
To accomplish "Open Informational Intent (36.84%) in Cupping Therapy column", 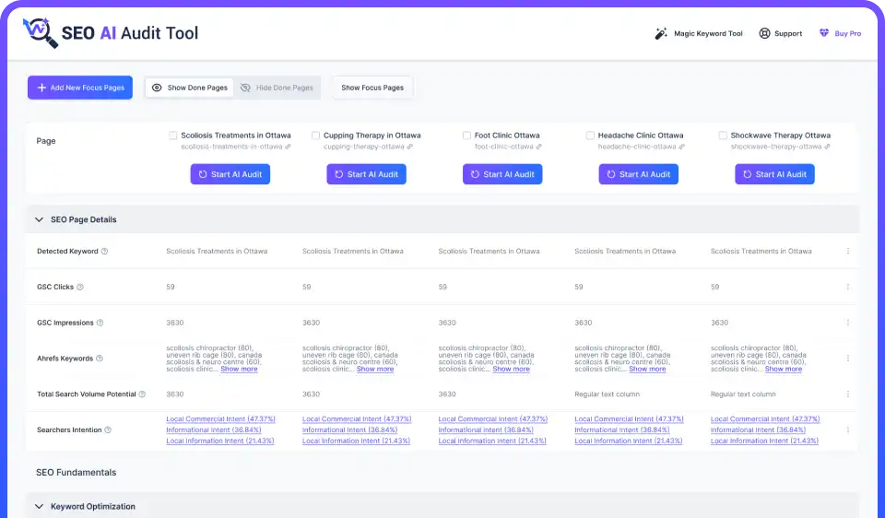I will 349,430.
